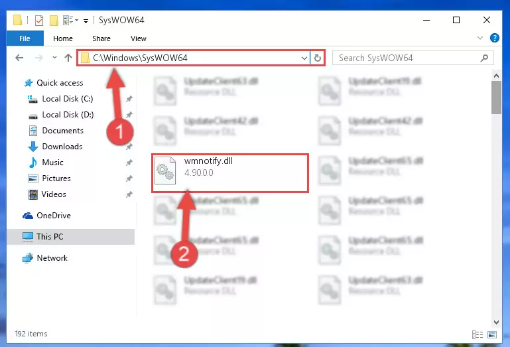This screenshot has height=347, width=510.
Task: Go up one folder level
Action: coord(68,58)
